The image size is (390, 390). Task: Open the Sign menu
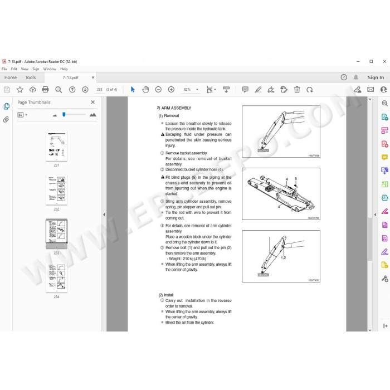coord(36,69)
